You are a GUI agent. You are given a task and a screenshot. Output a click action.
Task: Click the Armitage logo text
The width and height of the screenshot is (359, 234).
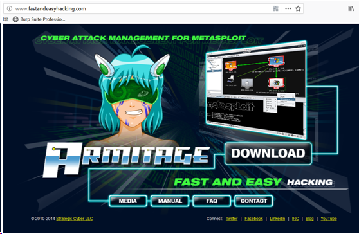click(126, 159)
